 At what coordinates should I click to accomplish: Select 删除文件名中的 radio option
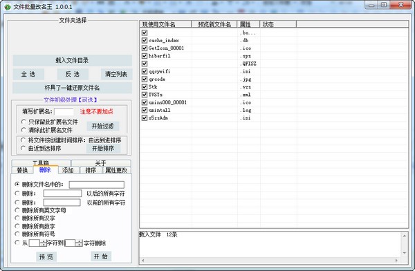[17, 184]
